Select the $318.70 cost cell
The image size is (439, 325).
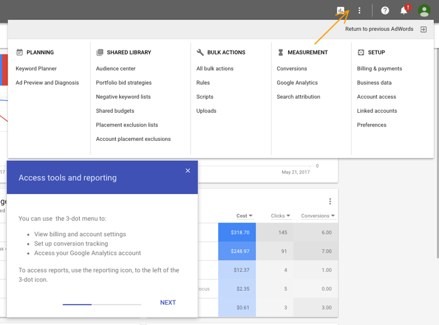point(237,232)
